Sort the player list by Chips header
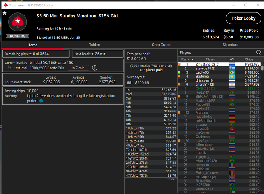 point(249,59)
